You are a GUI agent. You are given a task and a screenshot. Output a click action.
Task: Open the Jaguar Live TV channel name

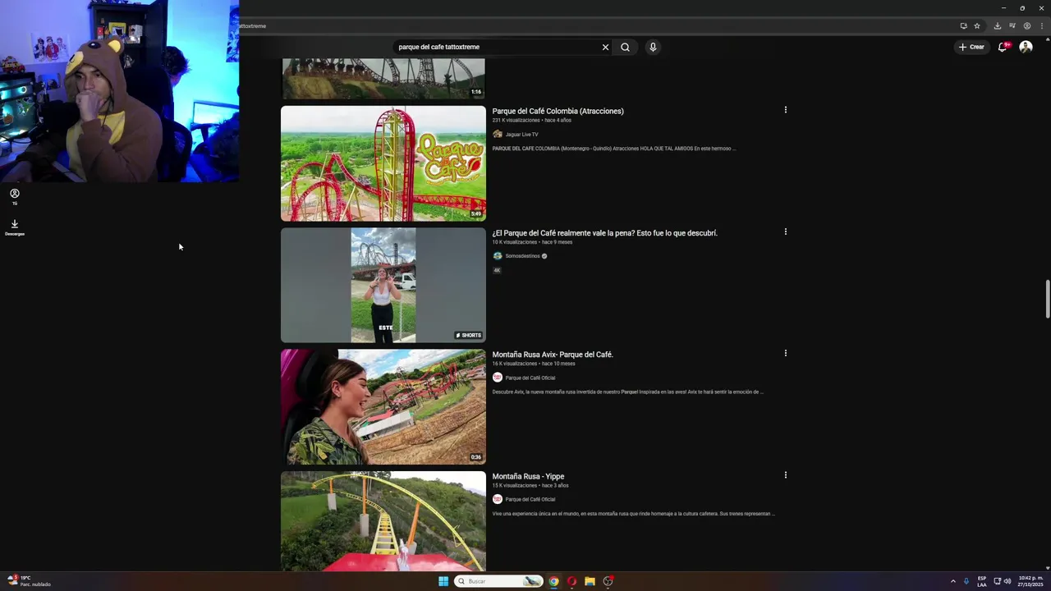pos(521,135)
